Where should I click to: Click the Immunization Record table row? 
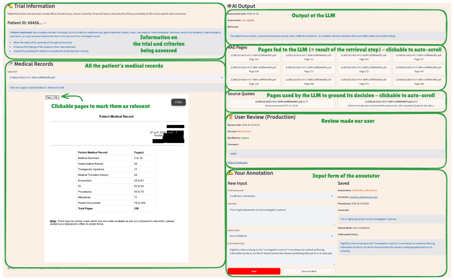(116, 164)
